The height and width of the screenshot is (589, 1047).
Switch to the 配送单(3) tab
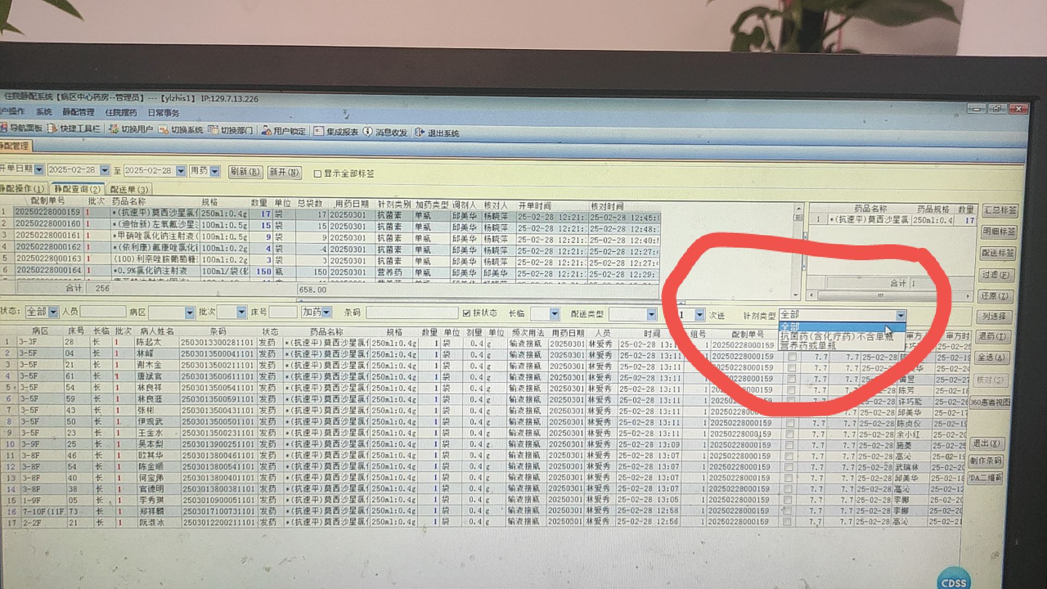(129, 189)
